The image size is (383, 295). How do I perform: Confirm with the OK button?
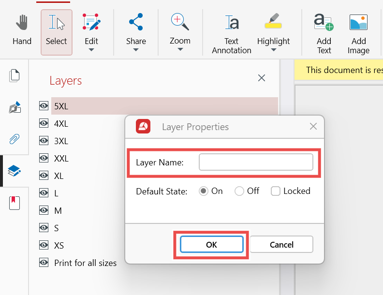pos(211,244)
